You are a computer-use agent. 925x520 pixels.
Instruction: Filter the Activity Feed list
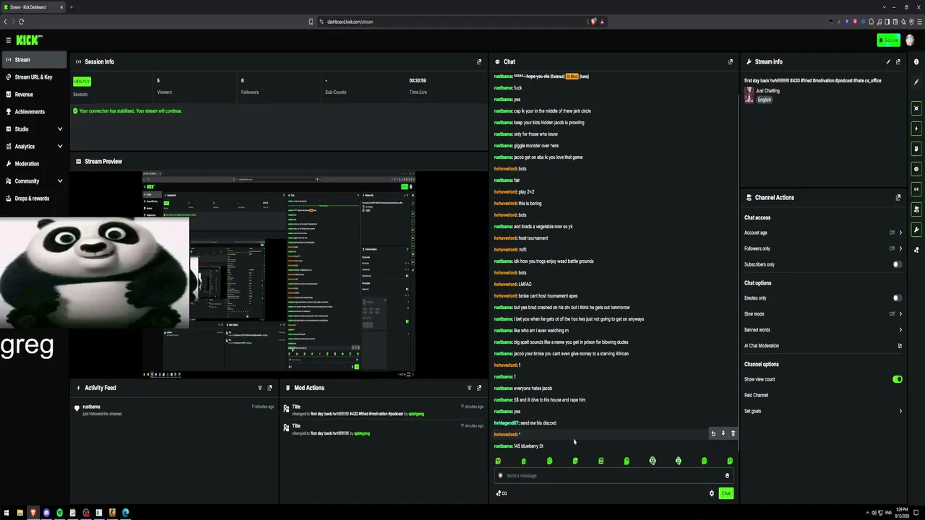pyautogui.click(x=260, y=388)
